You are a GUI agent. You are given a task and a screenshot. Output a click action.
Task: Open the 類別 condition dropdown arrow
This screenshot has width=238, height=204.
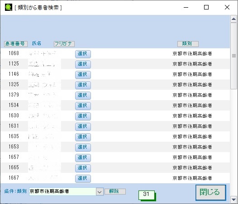click(x=100, y=192)
